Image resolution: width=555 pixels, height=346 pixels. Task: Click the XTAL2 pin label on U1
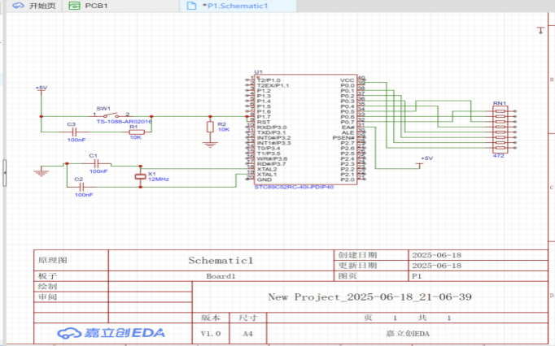pos(267,169)
